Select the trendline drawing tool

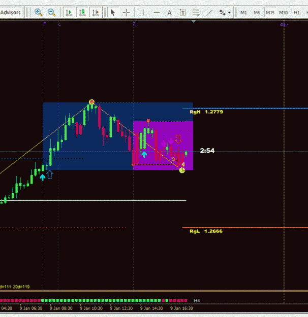(209, 13)
